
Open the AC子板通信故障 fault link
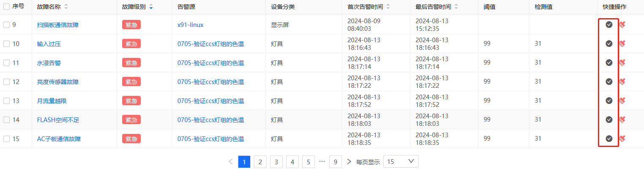tap(59, 139)
